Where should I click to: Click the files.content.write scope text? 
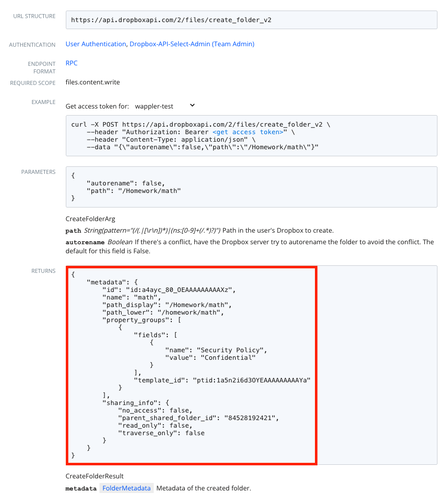92,82
